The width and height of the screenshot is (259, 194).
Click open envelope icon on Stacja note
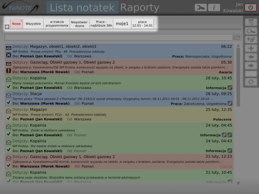point(8,95)
